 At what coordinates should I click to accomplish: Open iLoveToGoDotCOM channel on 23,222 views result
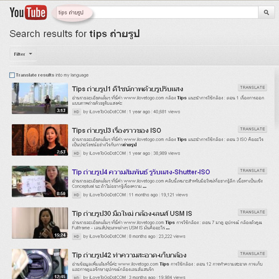pos(108,237)
